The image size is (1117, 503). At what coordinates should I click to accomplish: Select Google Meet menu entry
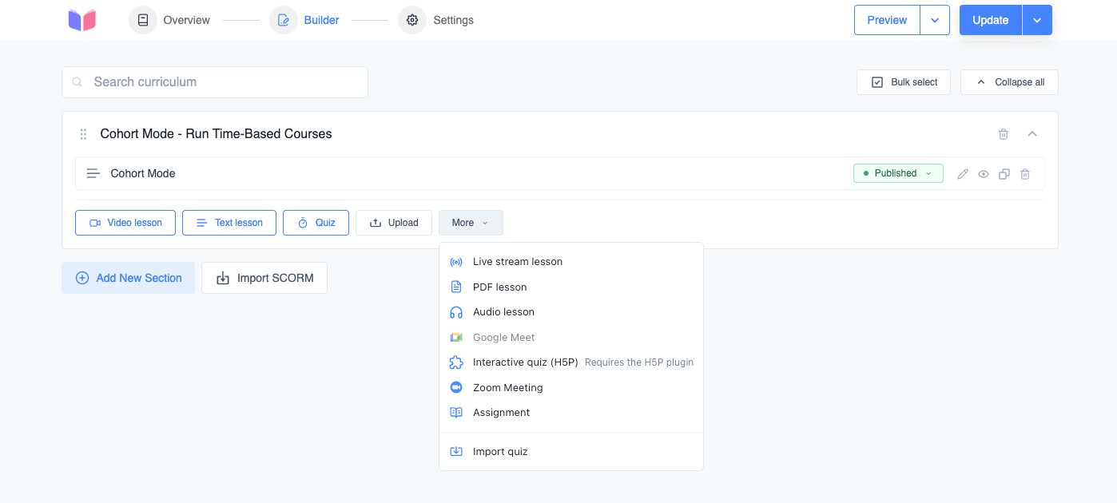571,338
